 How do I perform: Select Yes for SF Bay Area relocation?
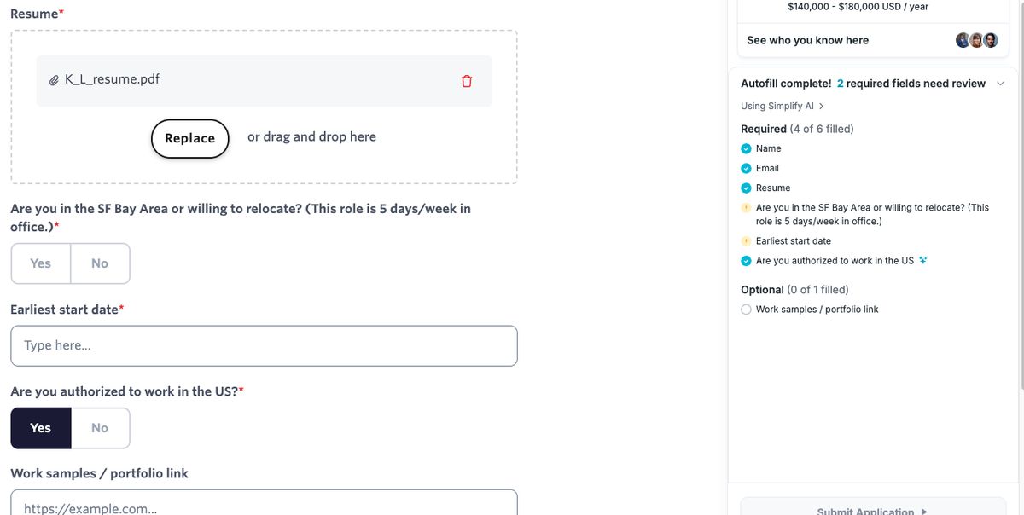pyautogui.click(x=40, y=263)
